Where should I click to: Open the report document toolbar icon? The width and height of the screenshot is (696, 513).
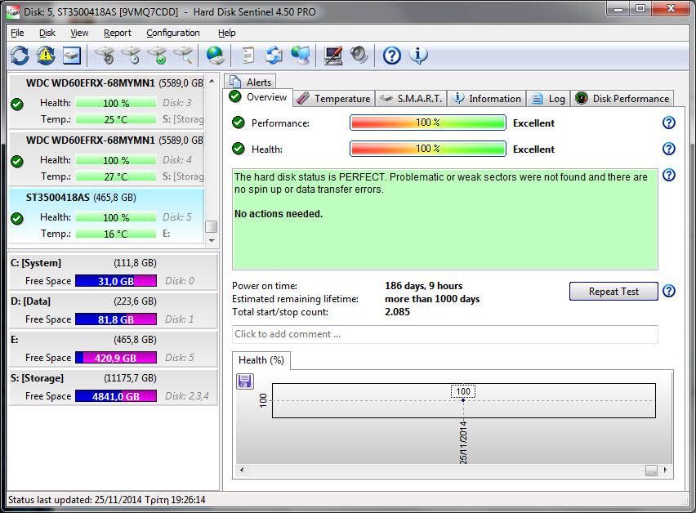pyautogui.click(x=248, y=56)
